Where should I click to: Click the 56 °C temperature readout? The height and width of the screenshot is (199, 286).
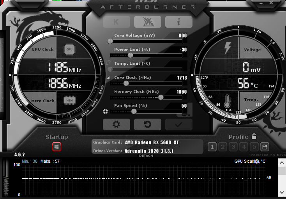pyautogui.click(x=247, y=84)
